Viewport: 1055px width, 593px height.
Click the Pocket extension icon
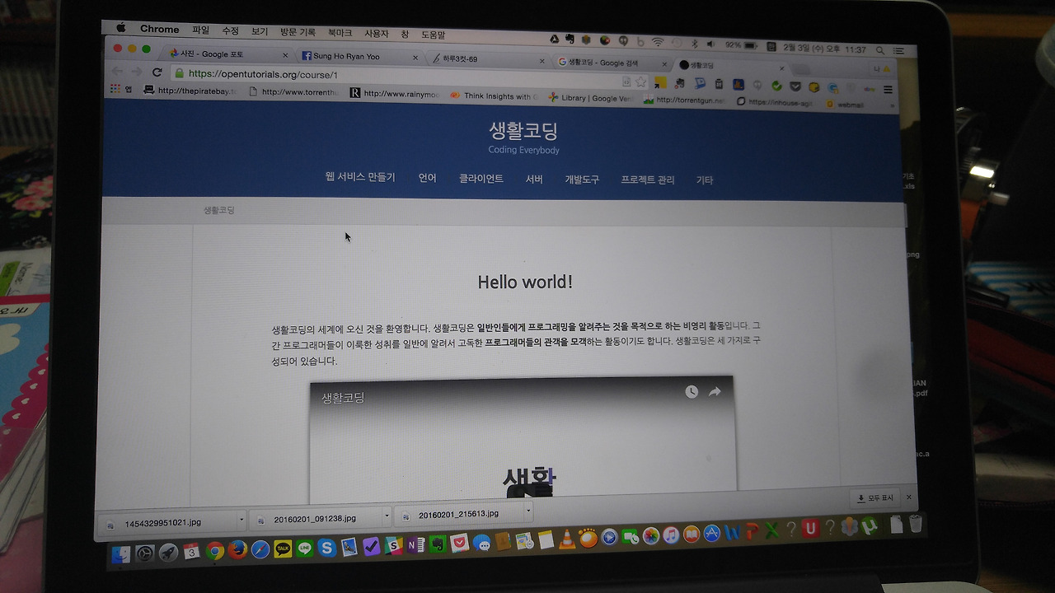click(795, 86)
